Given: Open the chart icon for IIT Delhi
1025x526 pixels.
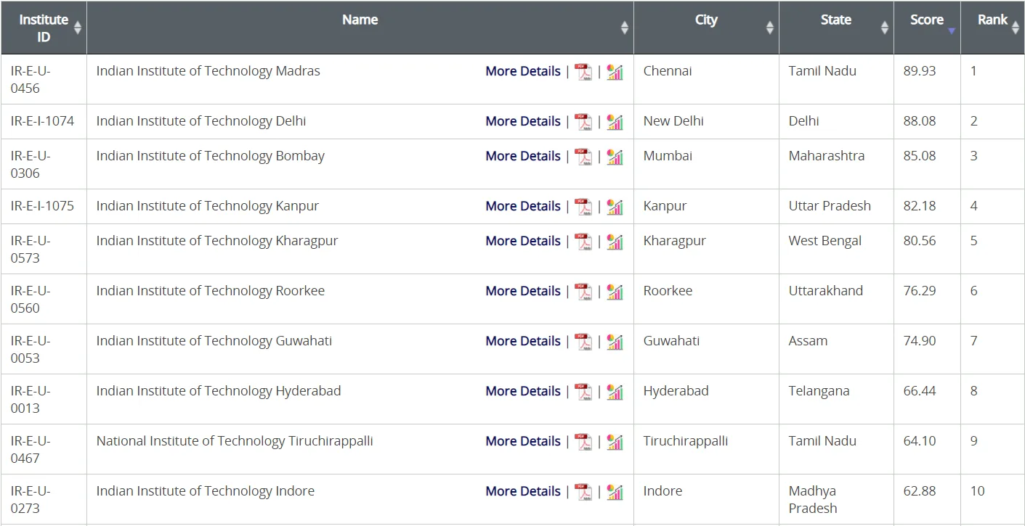Looking at the screenshot, I should [615, 122].
